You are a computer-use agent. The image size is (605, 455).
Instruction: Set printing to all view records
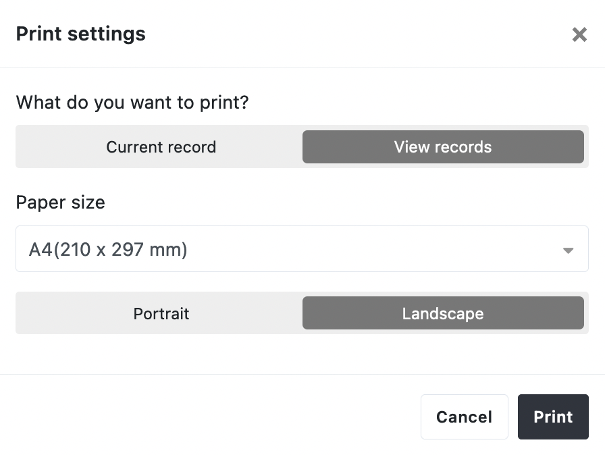443,147
